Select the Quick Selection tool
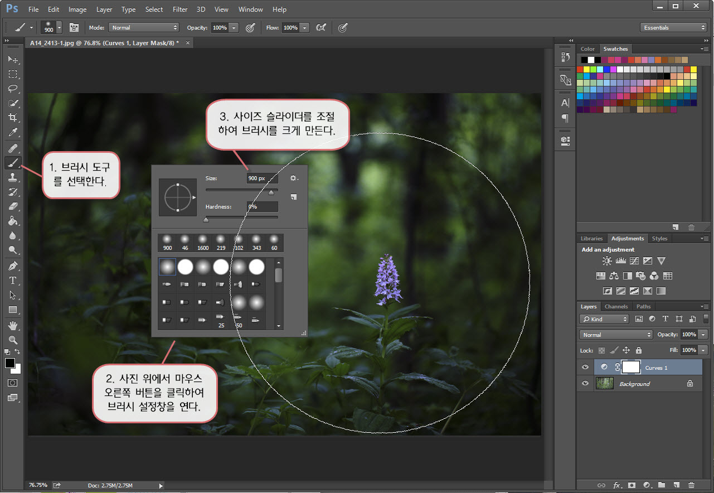Image resolution: width=714 pixels, height=493 pixels. coord(13,103)
